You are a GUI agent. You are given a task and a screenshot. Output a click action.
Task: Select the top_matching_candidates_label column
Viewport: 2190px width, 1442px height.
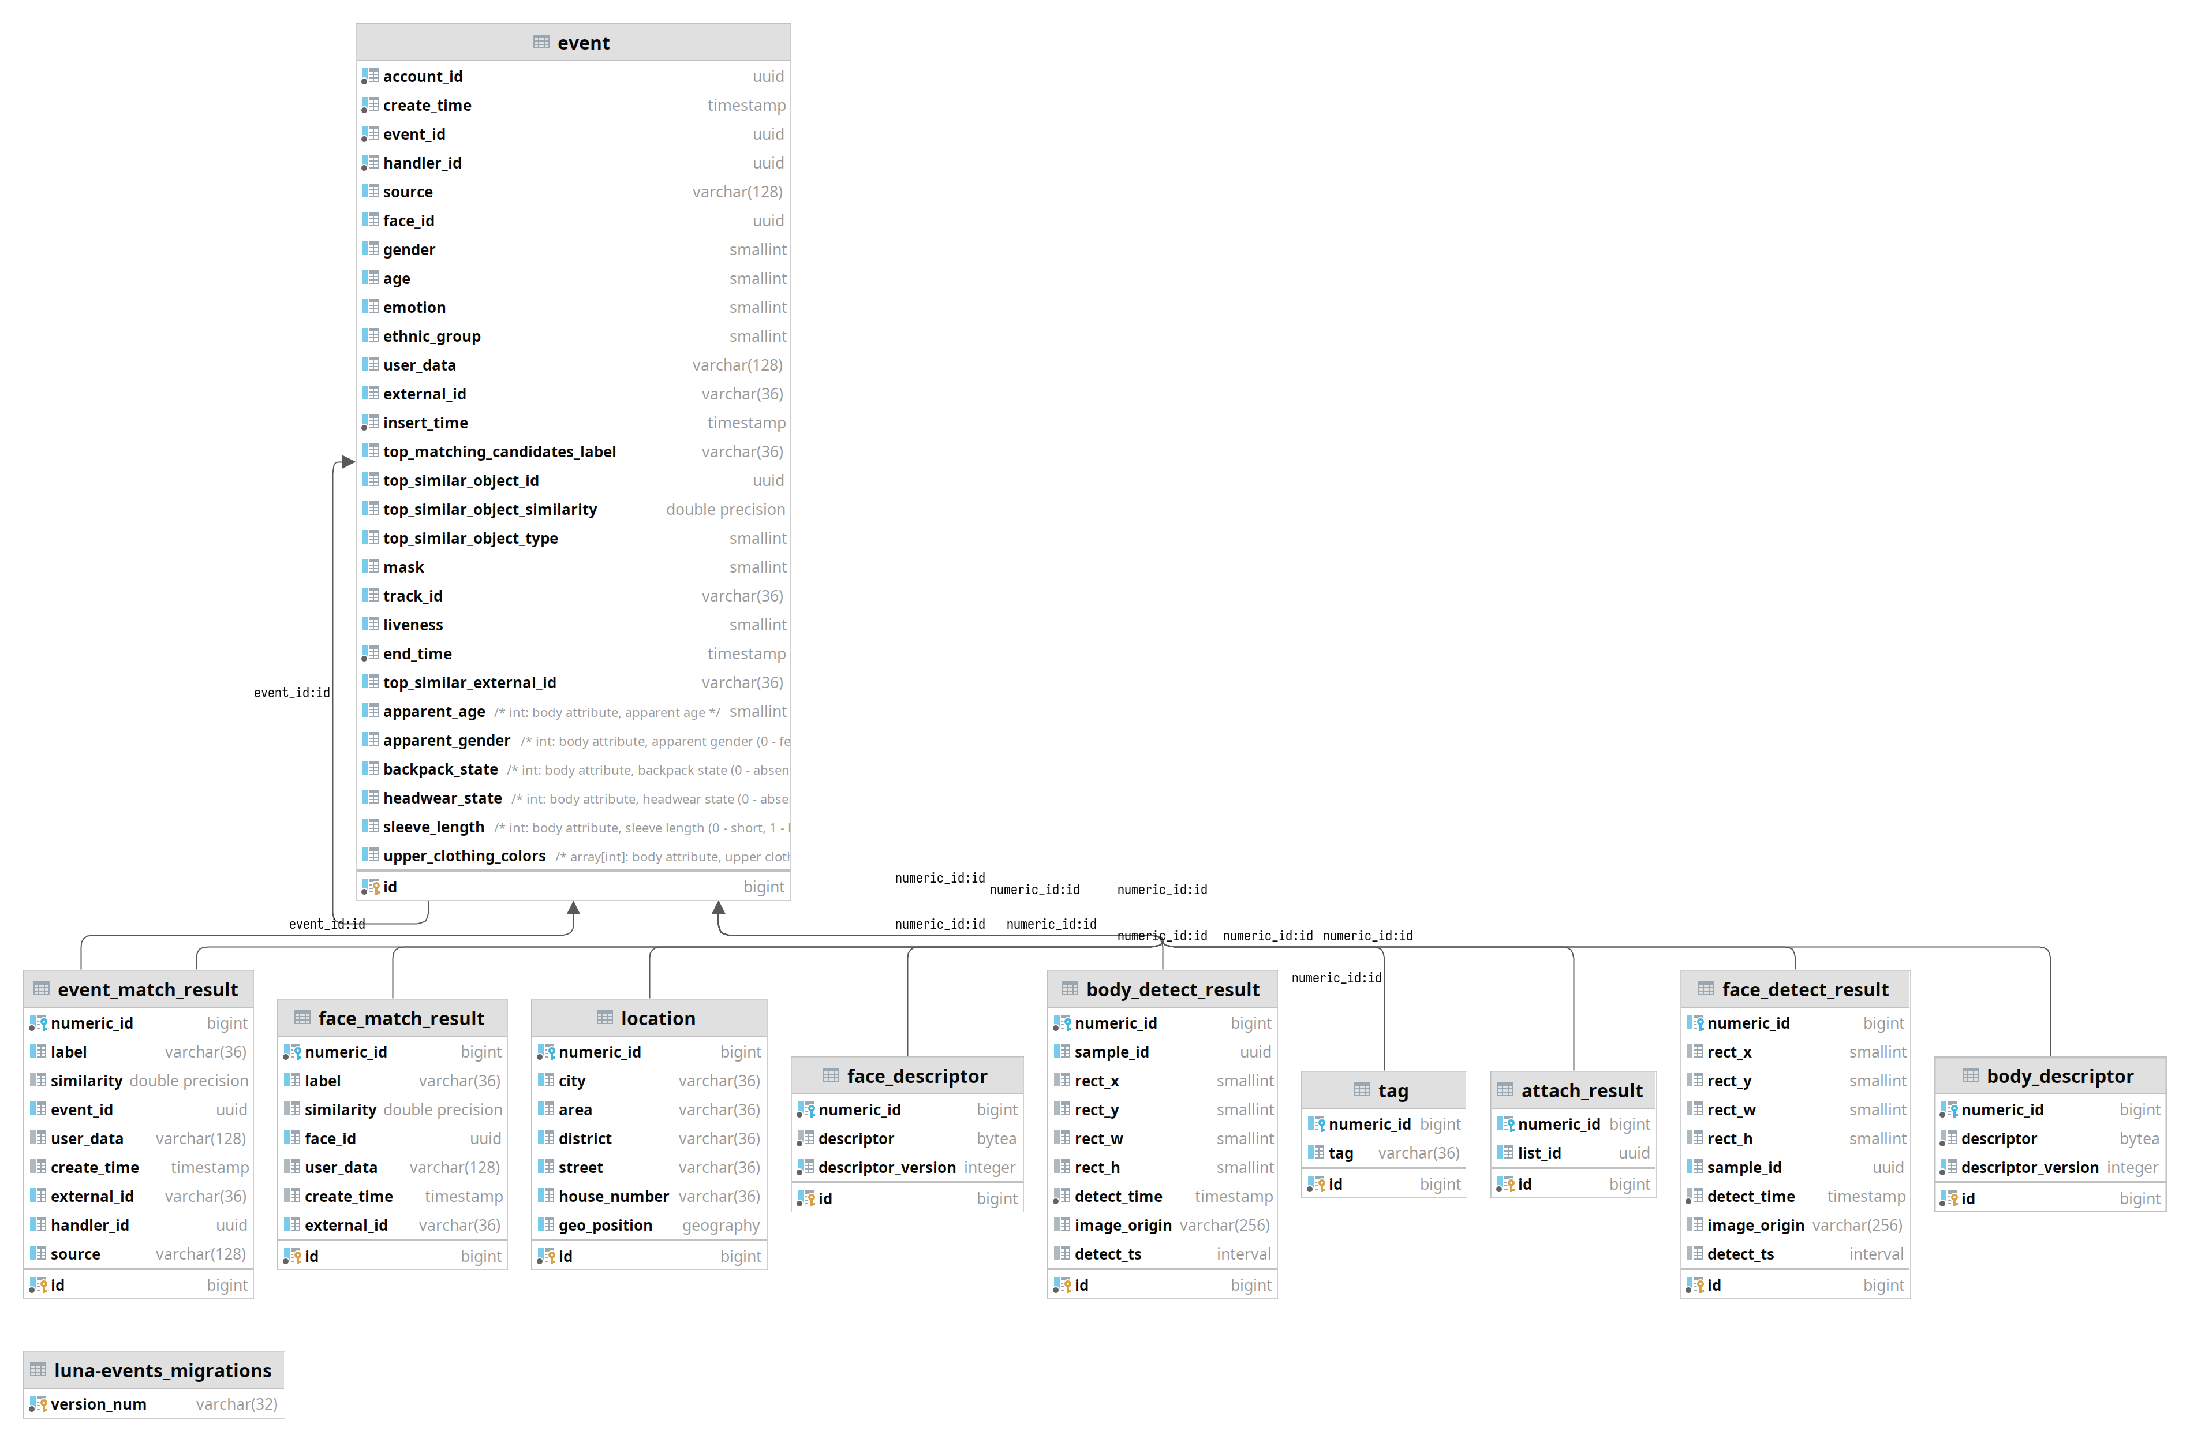[x=573, y=452]
